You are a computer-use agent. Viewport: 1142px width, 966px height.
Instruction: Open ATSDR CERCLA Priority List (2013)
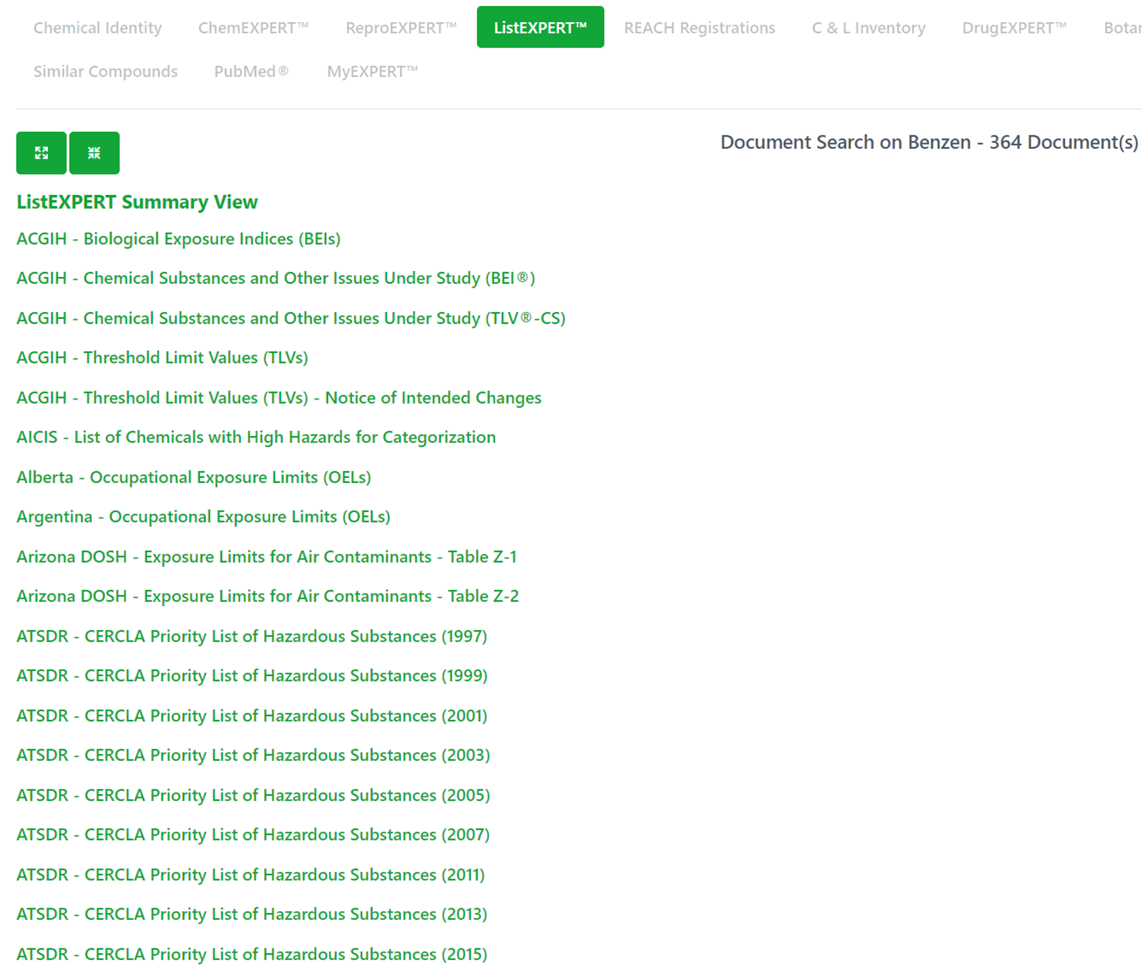point(252,914)
